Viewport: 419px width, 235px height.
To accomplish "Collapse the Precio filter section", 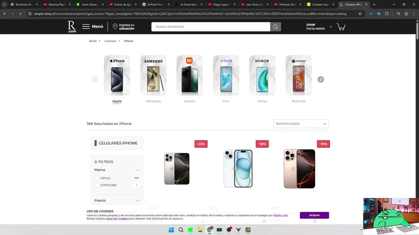I will point(138,201).
